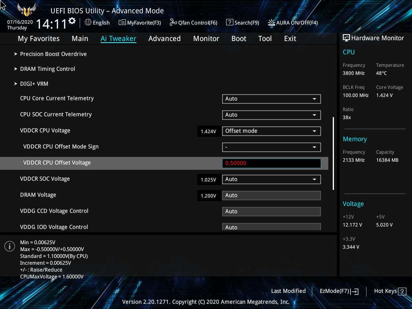Click the 3800 MHz CPU frequency value
412x309 pixels.
pyautogui.click(x=354, y=73)
